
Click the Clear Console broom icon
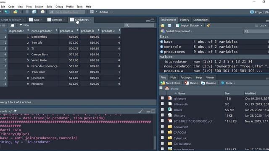tap(141, 111)
